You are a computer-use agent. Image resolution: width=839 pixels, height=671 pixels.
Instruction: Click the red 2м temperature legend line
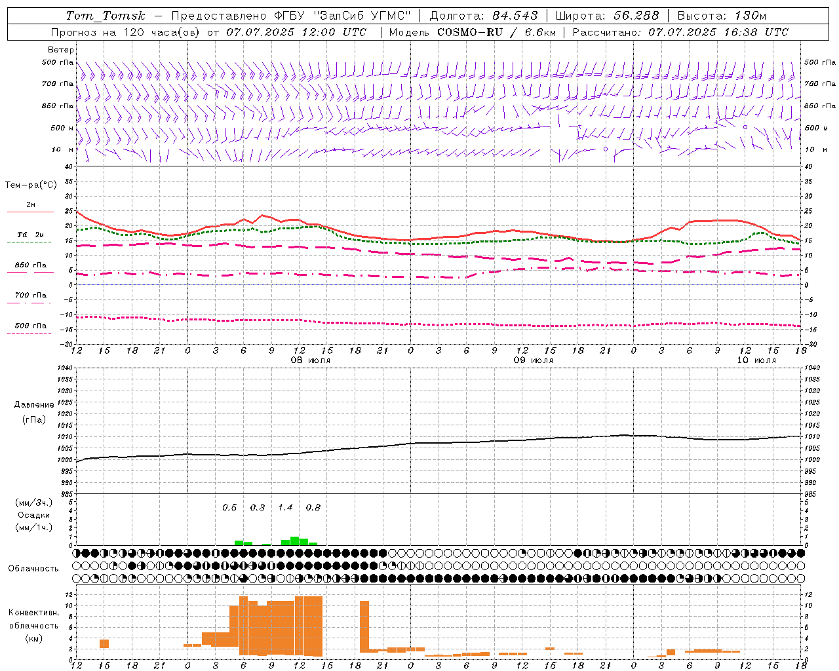[30, 212]
